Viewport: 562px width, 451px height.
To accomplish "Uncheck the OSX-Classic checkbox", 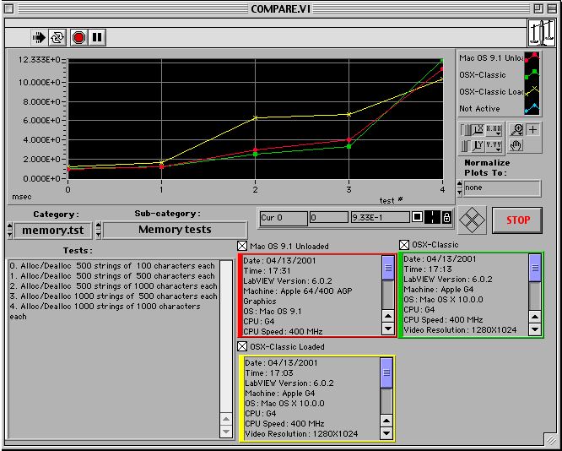I will pyautogui.click(x=404, y=245).
